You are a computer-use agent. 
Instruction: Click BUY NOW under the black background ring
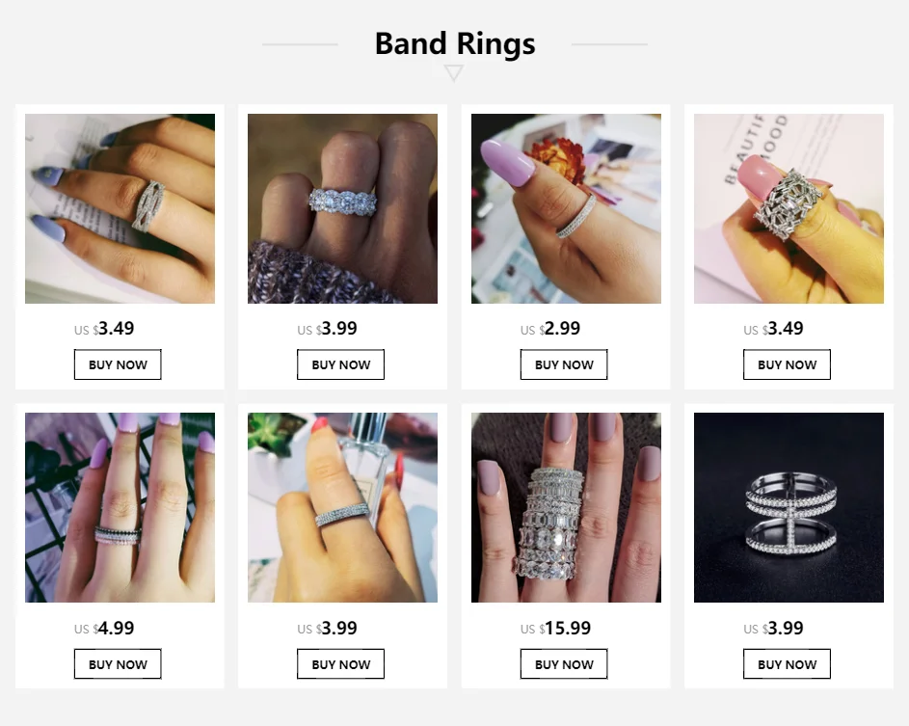(x=788, y=664)
